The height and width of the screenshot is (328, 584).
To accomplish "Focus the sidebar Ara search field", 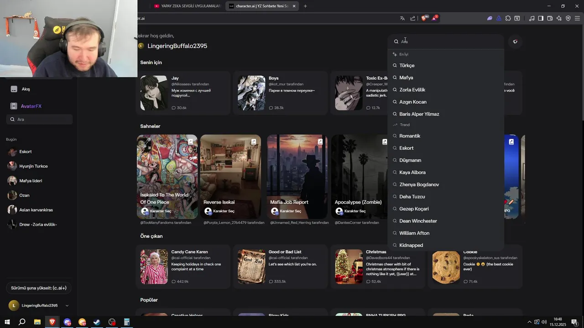I will click(39, 119).
